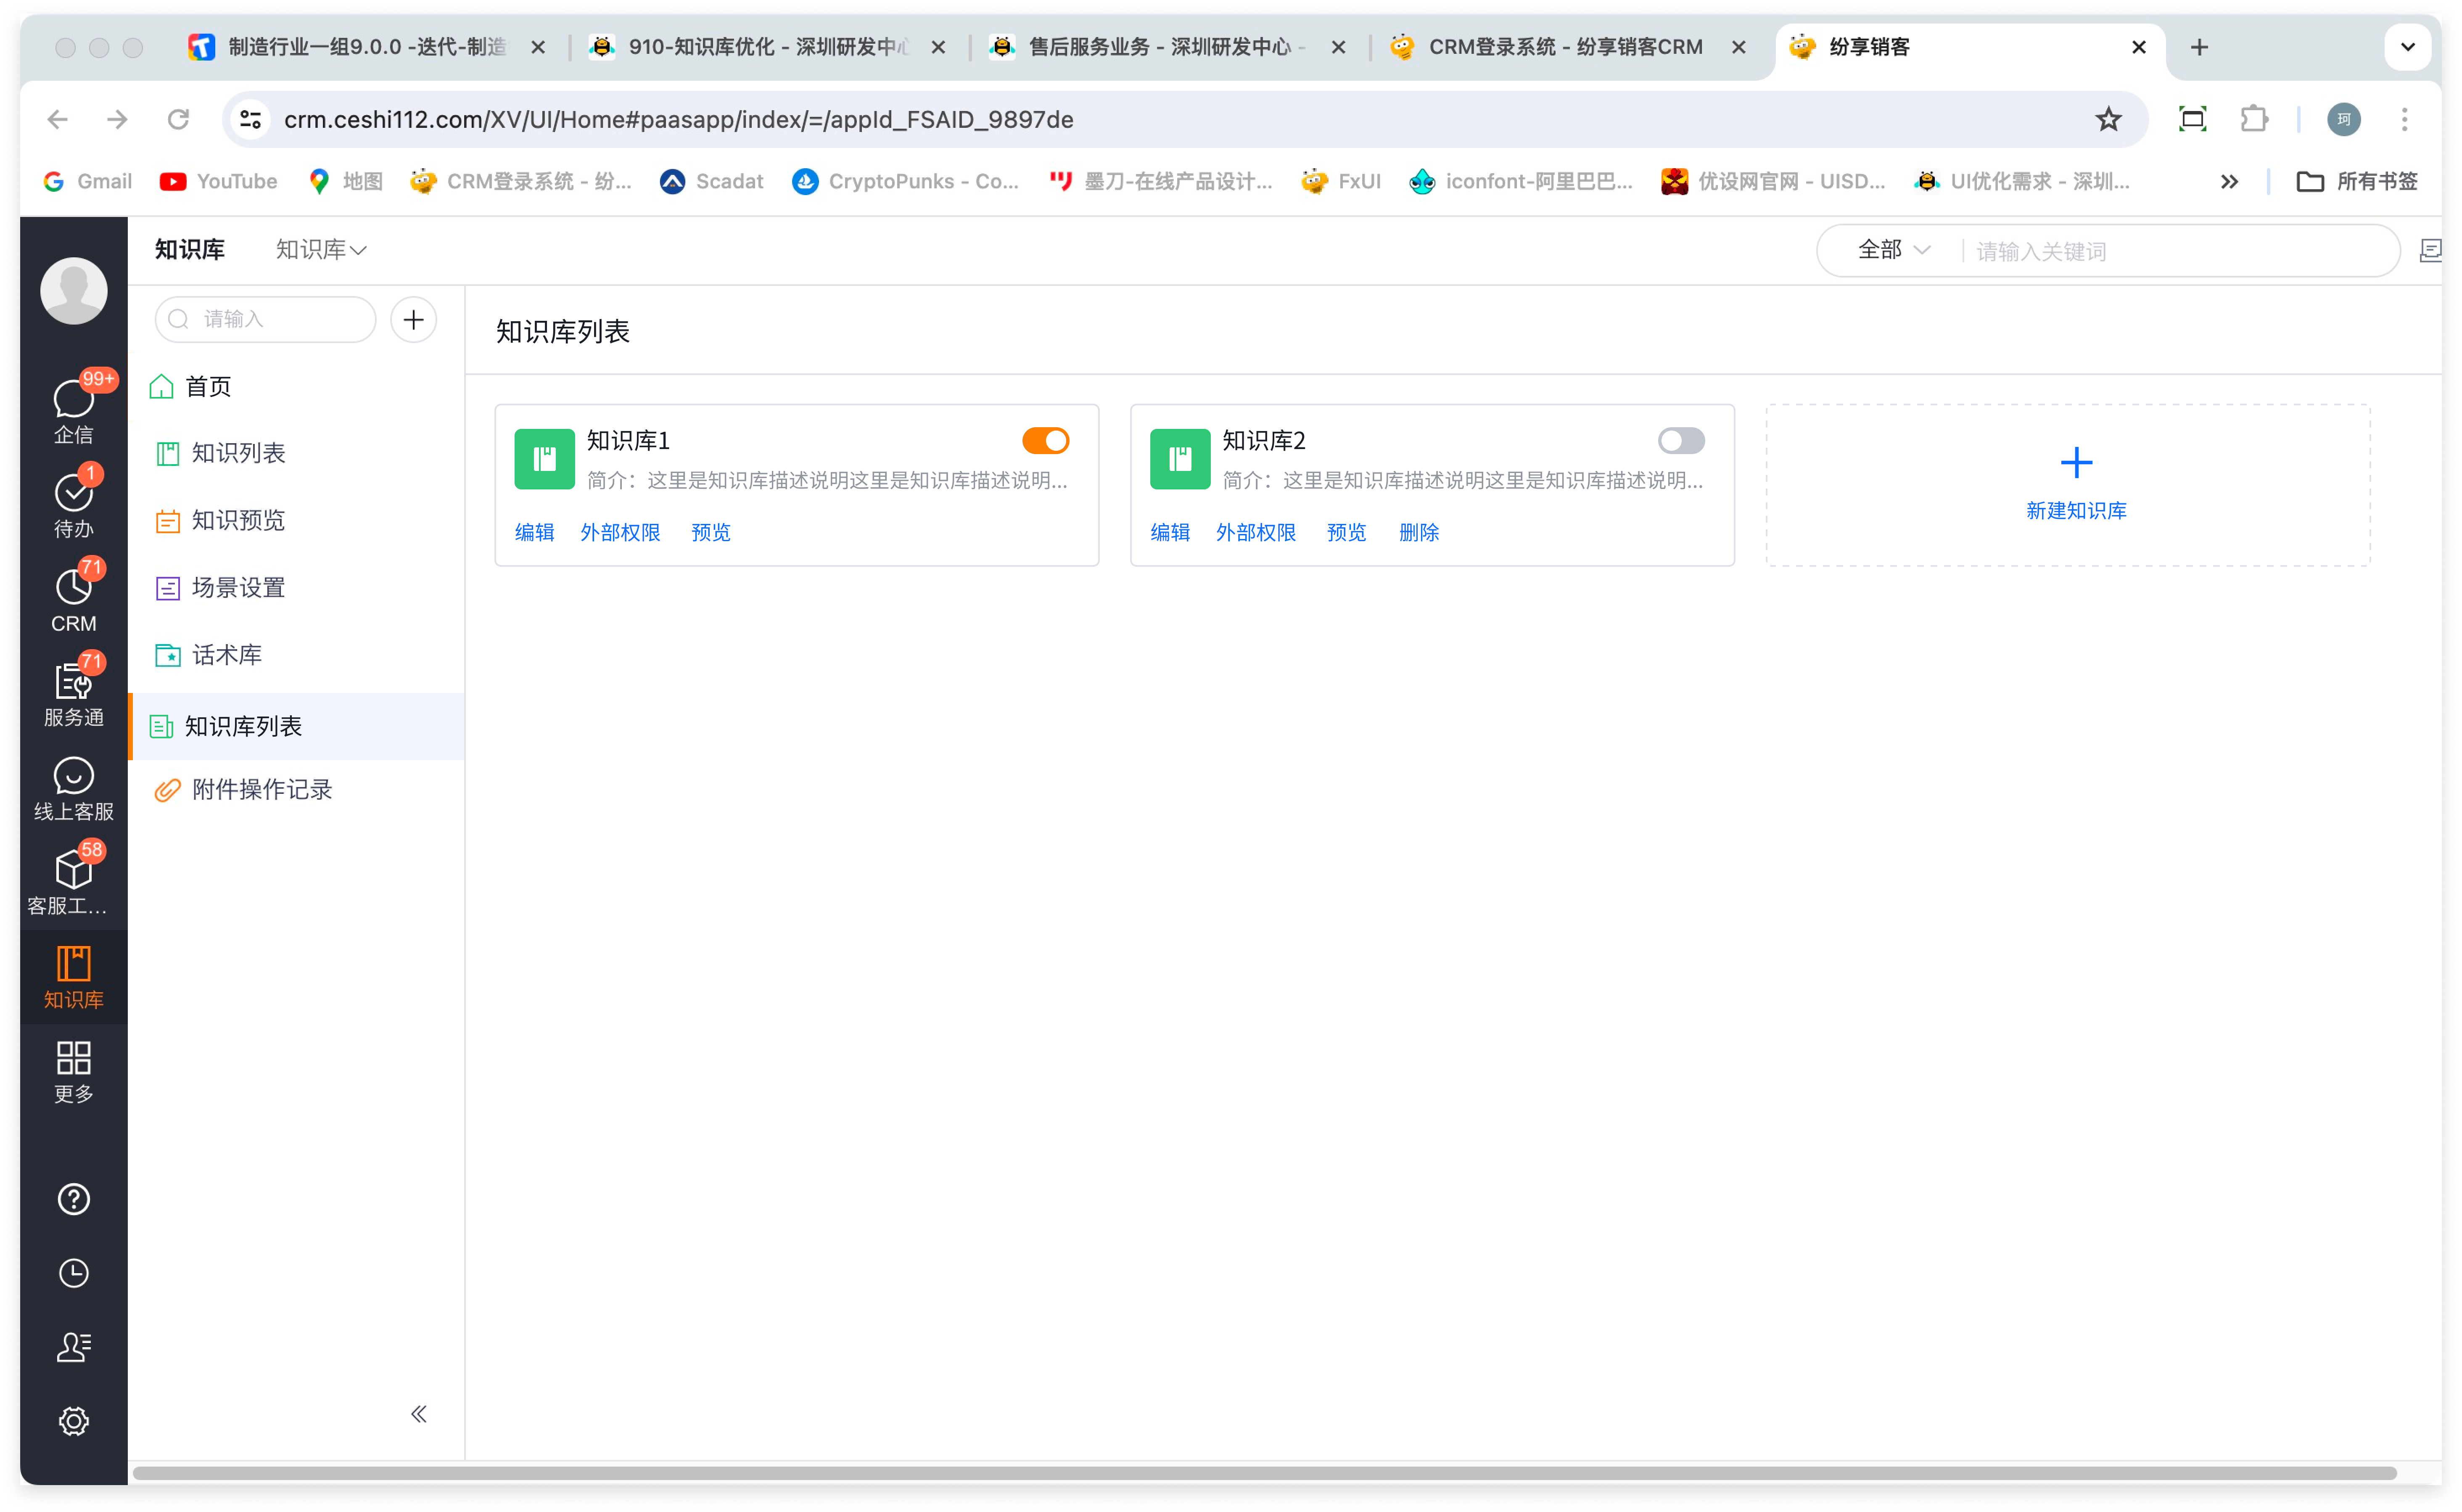Click the contacts person icon
The width and height of the screenshot is (2462, 1512).
(73, 1347)
